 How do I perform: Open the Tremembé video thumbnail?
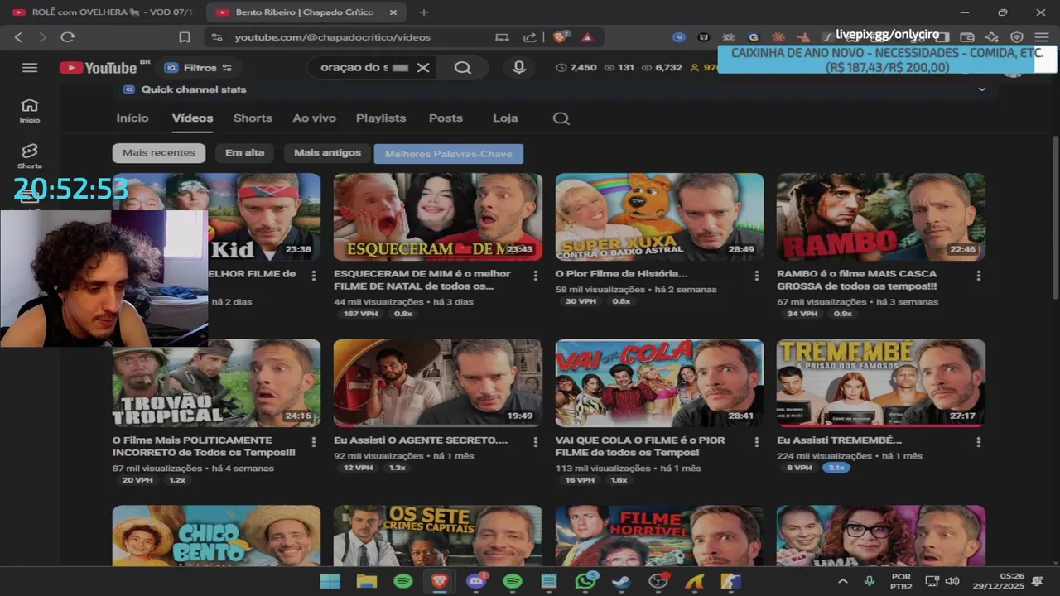(881, 382)
